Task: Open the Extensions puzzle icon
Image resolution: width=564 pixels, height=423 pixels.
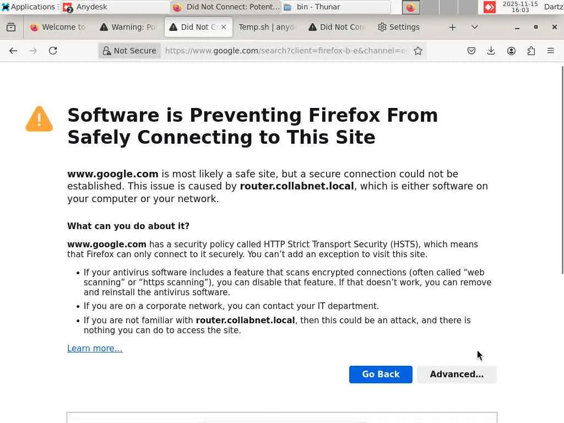Action: pyautogui.click(x=531, y=51)
